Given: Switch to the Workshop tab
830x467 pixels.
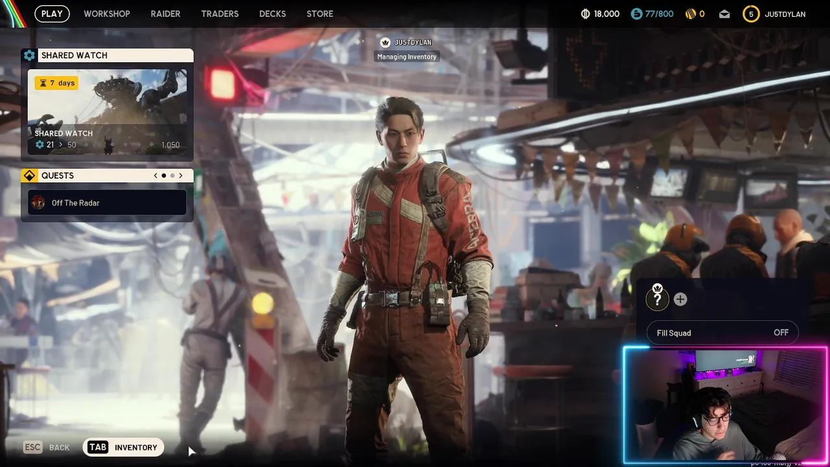Looking at the screenshot, I should 107,14.
